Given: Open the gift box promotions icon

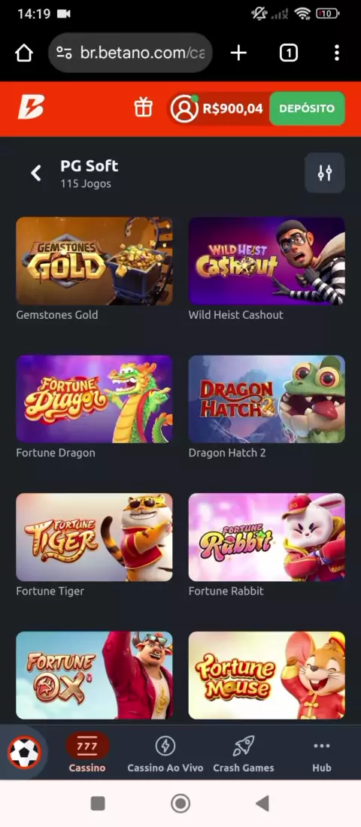Looking at the screenshot, I should (143, 108).
